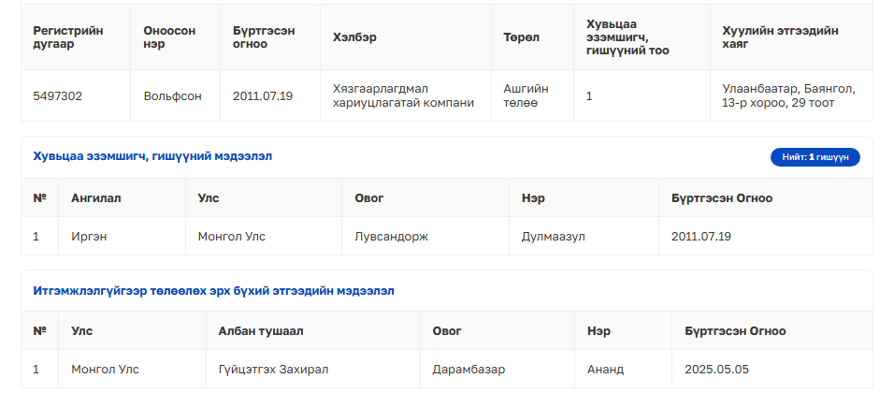Select registration number 5497302 cell
Screen dimensions: 894x393
[x=57, y=95]
